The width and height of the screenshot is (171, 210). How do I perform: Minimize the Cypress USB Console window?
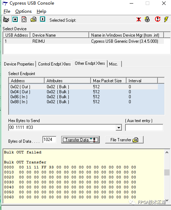tap(131, 3)
